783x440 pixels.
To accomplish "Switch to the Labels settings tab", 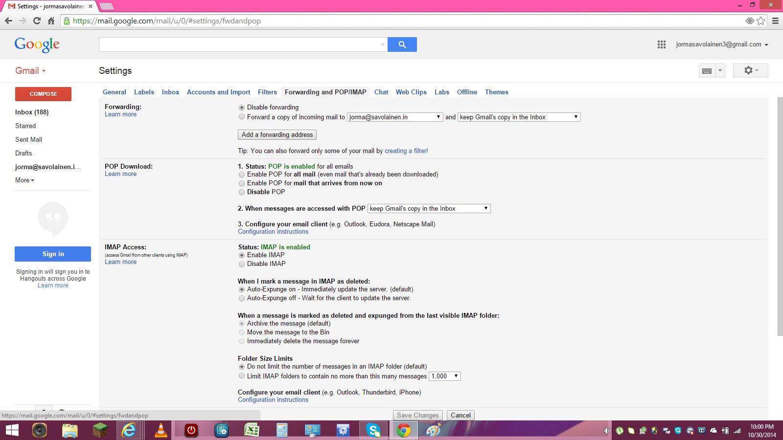I will (x=144, y=92).
